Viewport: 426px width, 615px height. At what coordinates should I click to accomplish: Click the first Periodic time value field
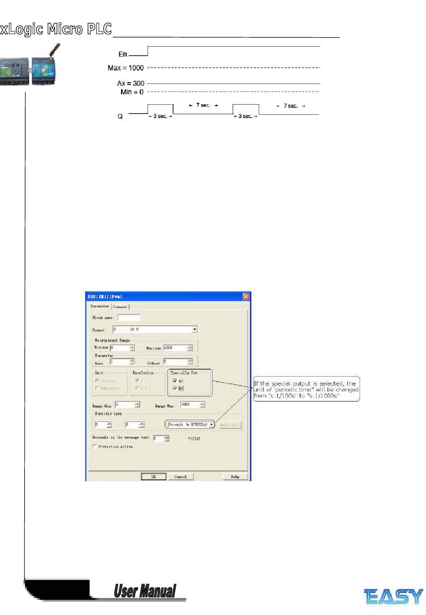pyautogui.click(x=100, y=424)
